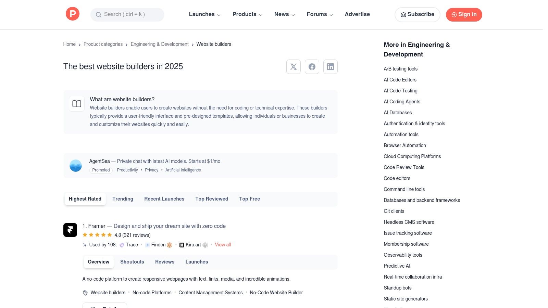Expand the Forums menu

[x=320, y=14]
